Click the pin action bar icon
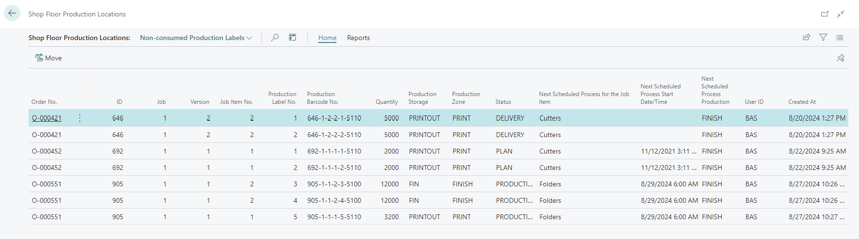 coord(841,58)
